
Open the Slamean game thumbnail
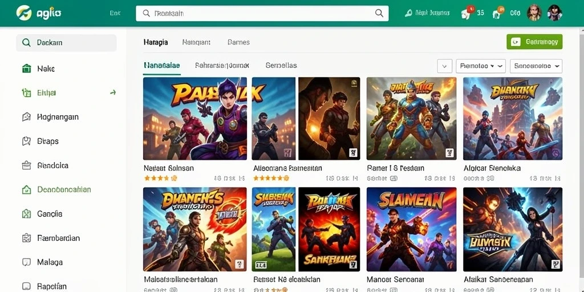[x=412, y=229]
